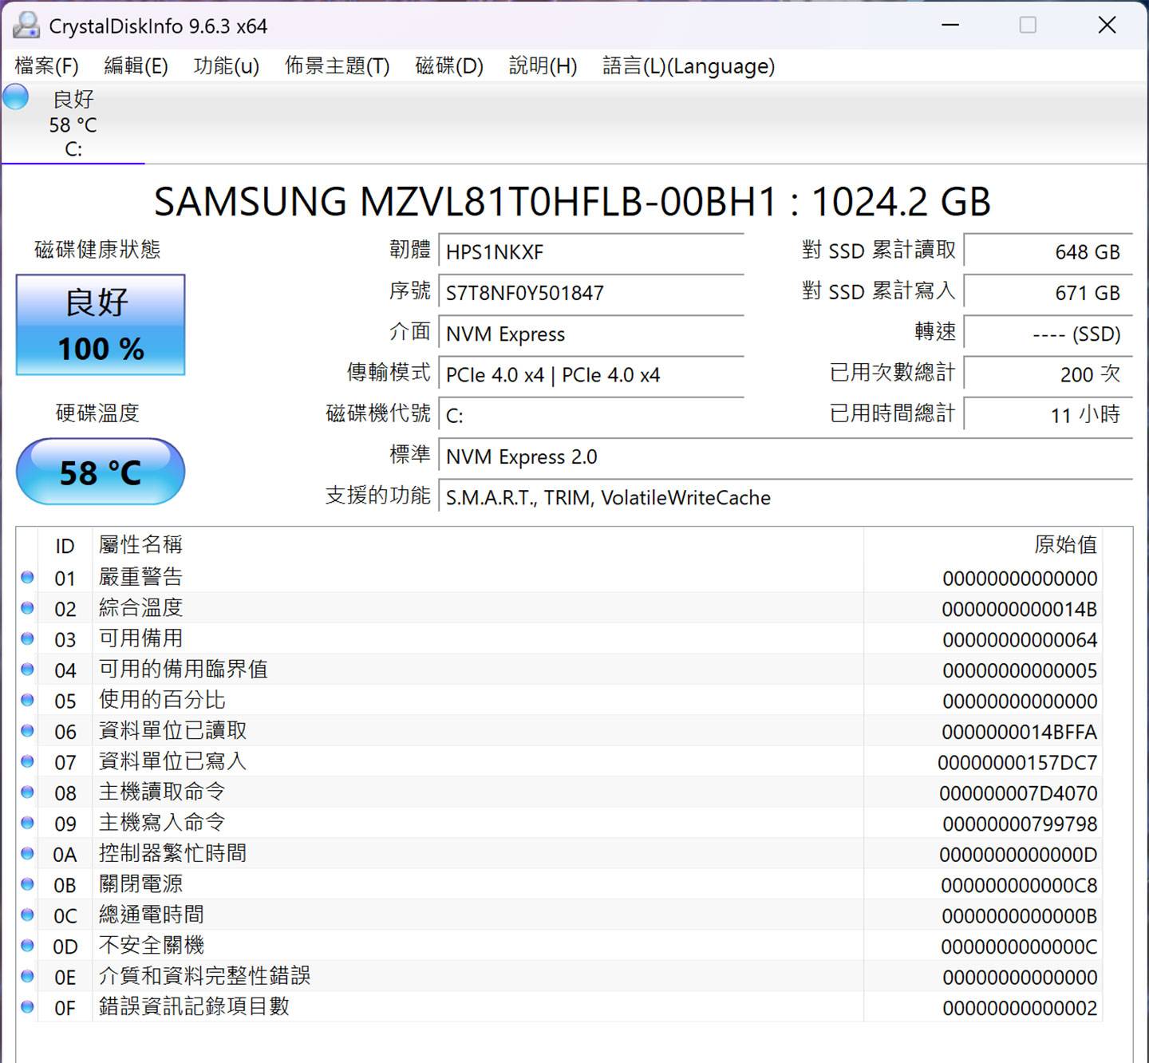Click the blue dot beside 錯誤資訊記錄項目數
Viewport: 1149px width, 1063px height.
click(x=27, y=1007)
